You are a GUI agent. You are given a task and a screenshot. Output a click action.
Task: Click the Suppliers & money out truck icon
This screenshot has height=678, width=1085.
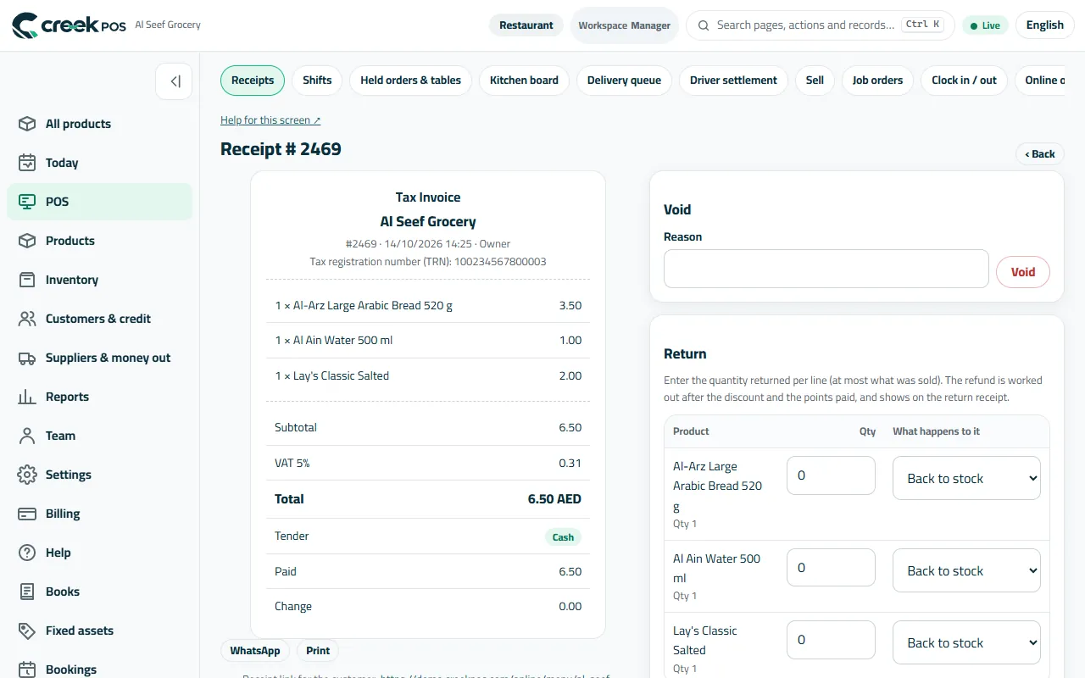click(x=27, y=358)
